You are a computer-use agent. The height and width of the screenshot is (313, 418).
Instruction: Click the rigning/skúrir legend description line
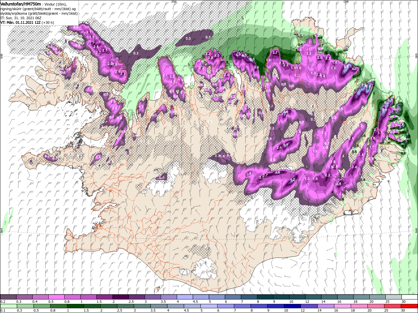(38, 9)
